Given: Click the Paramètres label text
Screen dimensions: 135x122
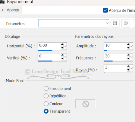Looking at the screenshot, I should pyautogui.click(x=16, y=24).
